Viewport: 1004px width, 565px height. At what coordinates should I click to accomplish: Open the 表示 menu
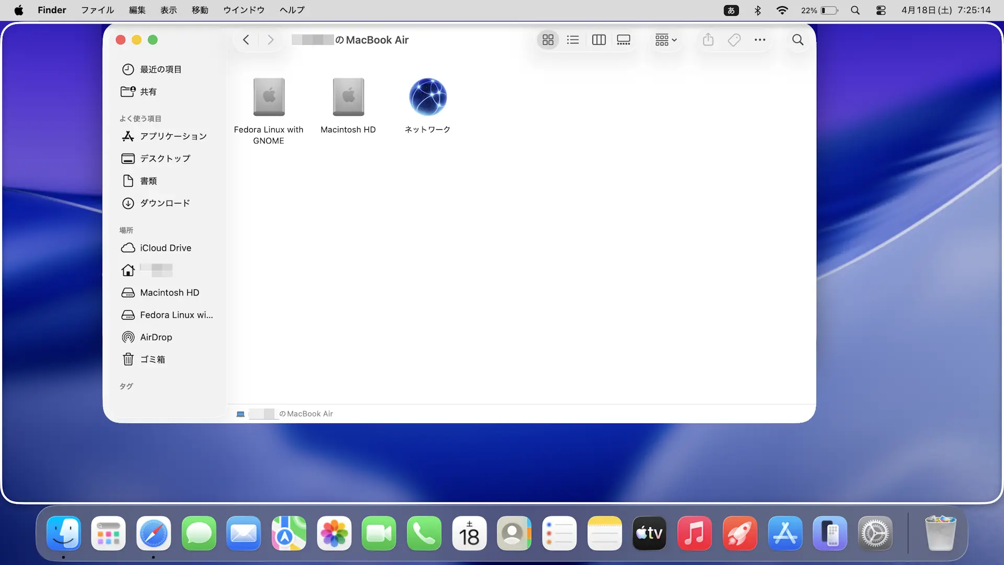click(168, 10)
